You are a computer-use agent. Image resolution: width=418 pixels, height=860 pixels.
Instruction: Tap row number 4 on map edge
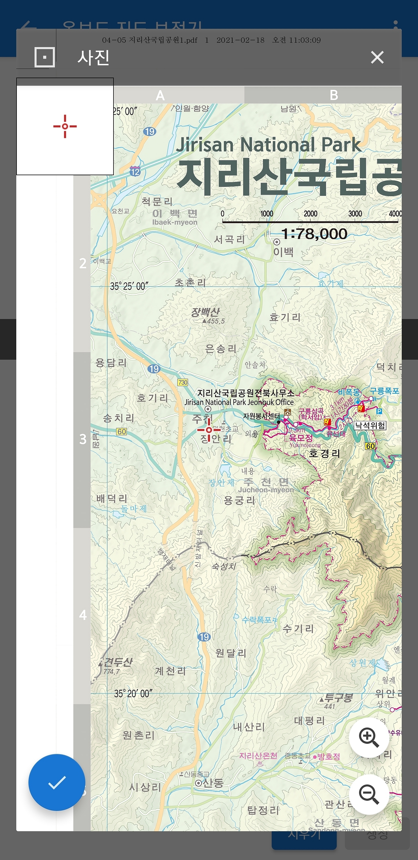click(x=83, y=614)
